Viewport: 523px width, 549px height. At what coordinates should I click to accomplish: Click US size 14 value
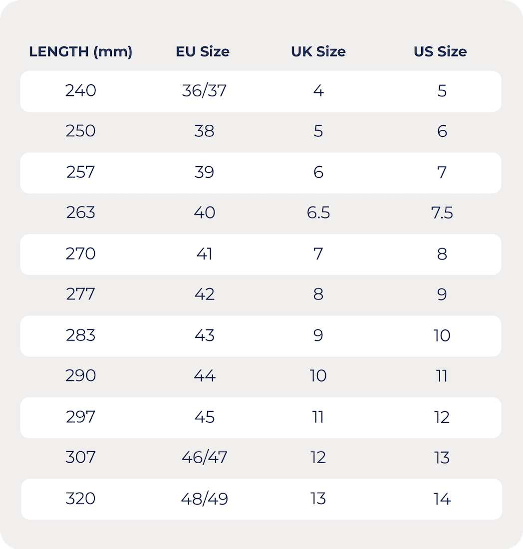[x=442, y=499]
